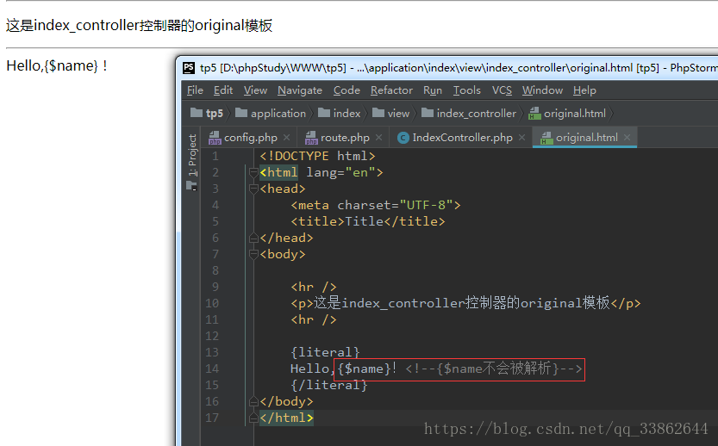The width and height of the screenshot is (718, 446).
Task: Click the folder icon beside index_controller breadcrumb
Action: pos(428,113)
